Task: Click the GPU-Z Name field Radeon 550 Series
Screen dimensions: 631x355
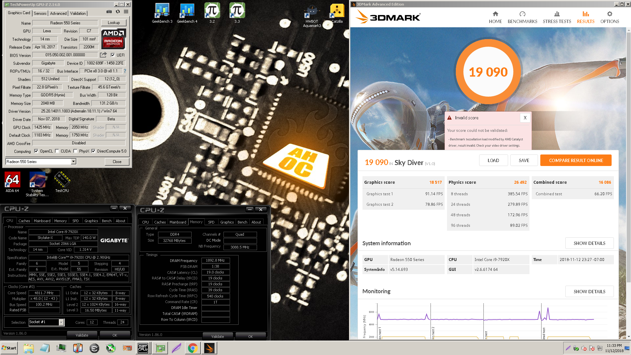Action: (65, 23)
